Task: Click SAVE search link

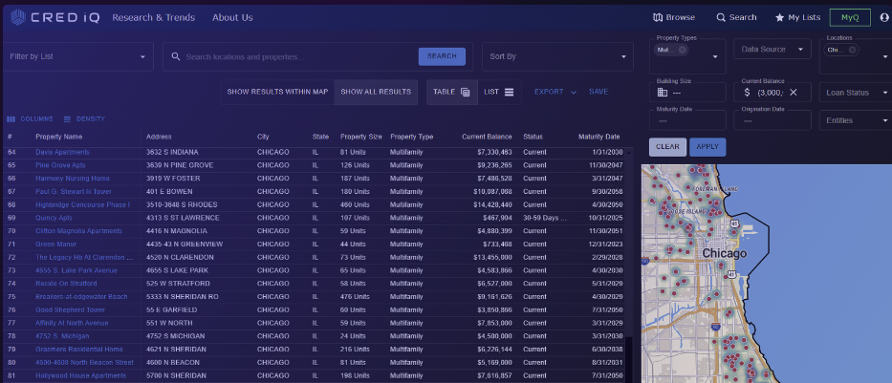Action: click(x=598, y=92)
